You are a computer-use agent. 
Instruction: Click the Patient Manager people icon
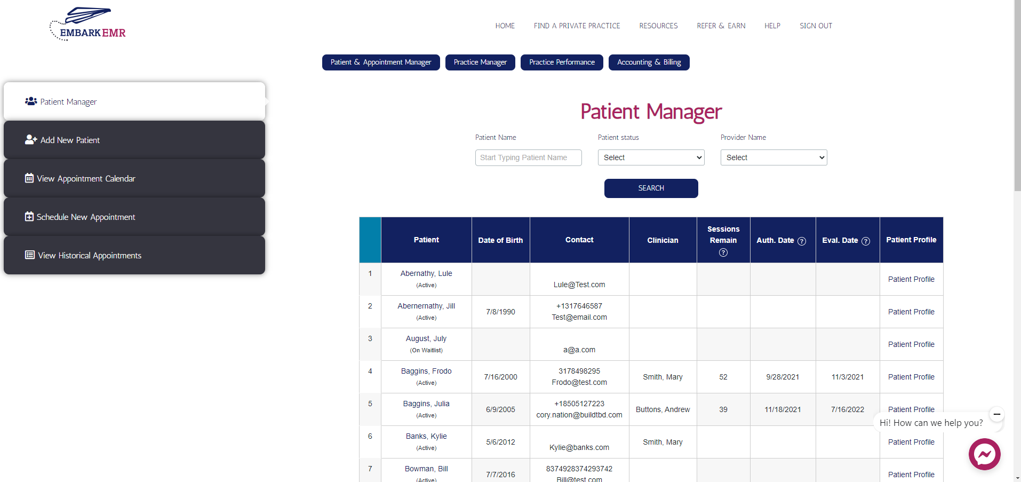(x=31, y=101)
